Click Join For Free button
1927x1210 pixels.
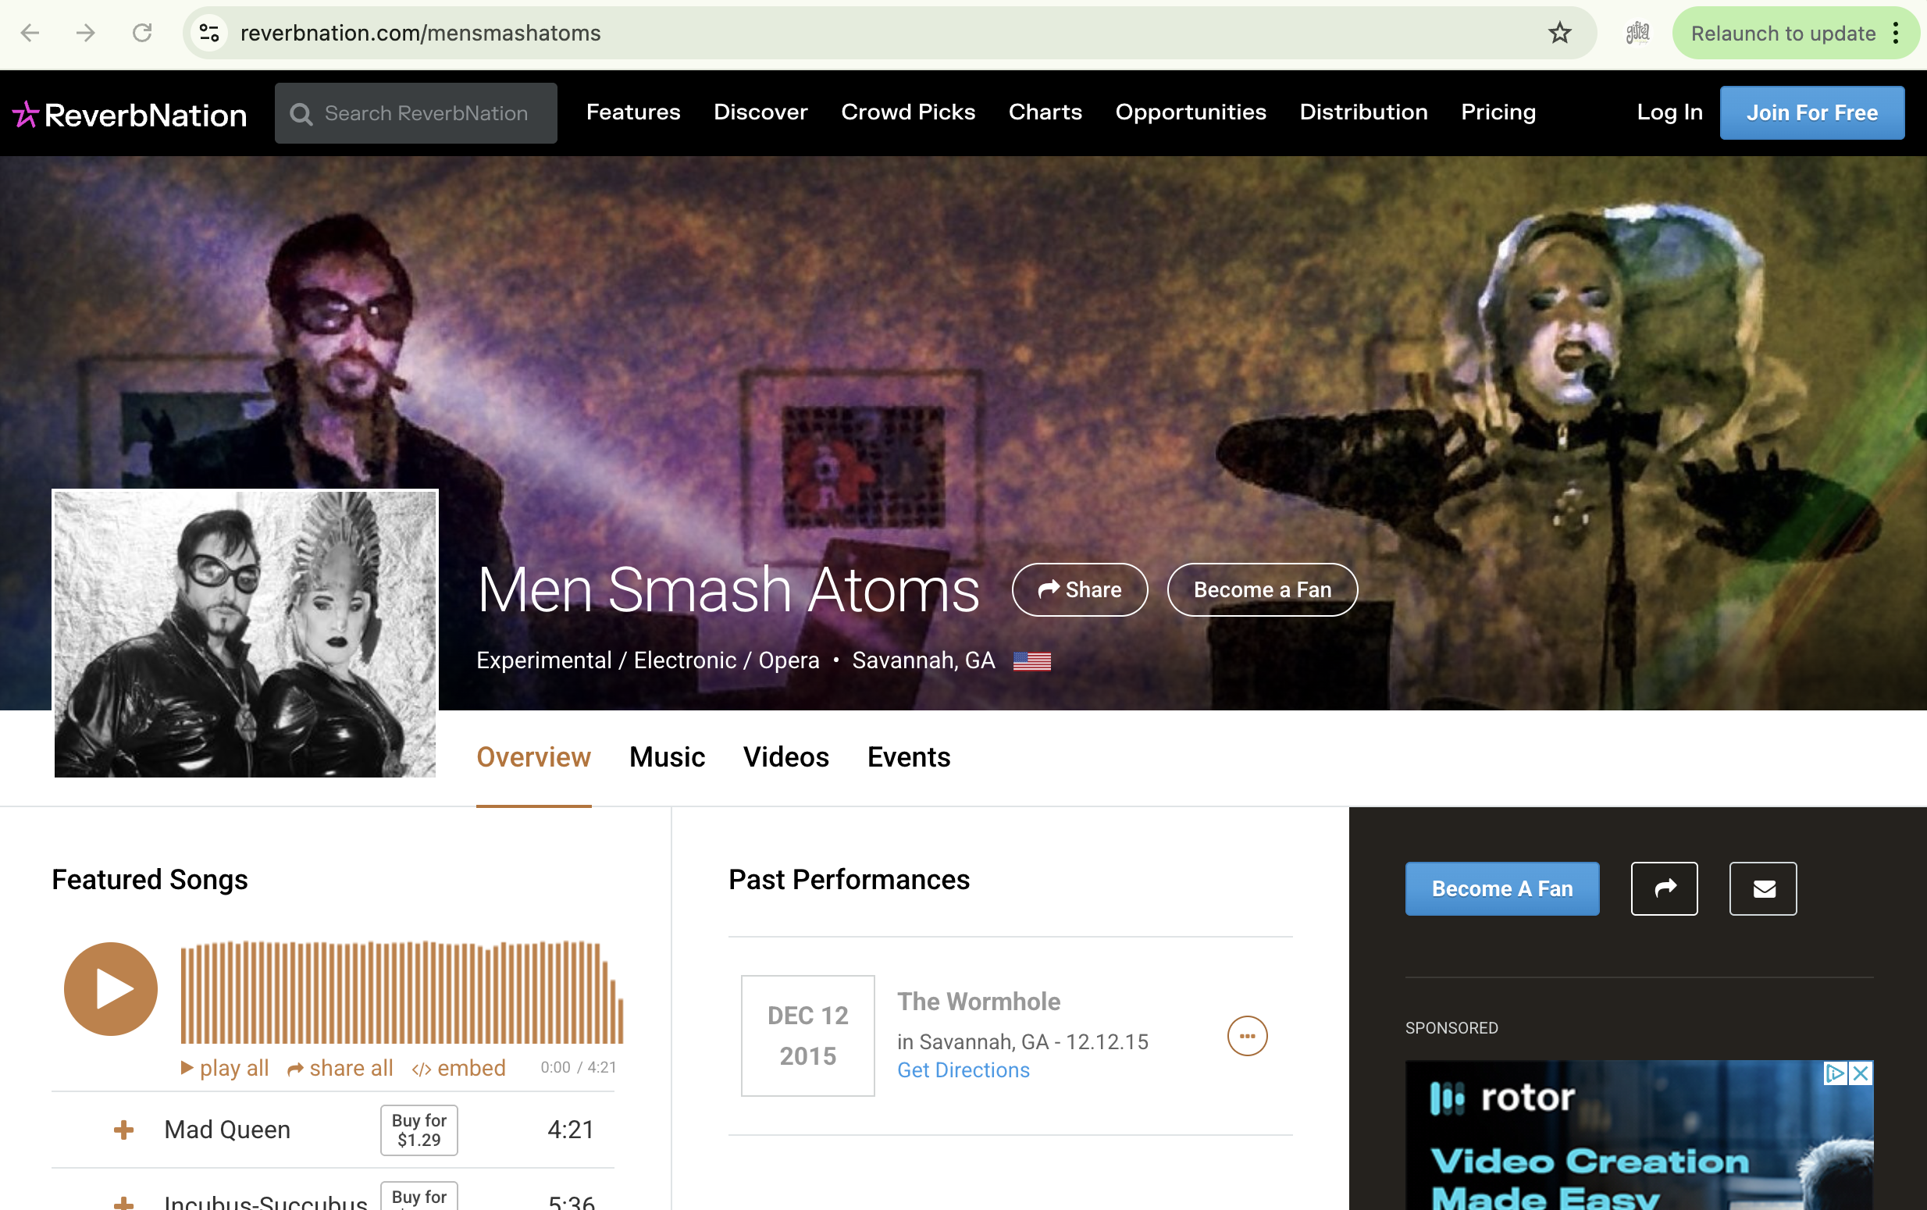(x=1811, y=113)
